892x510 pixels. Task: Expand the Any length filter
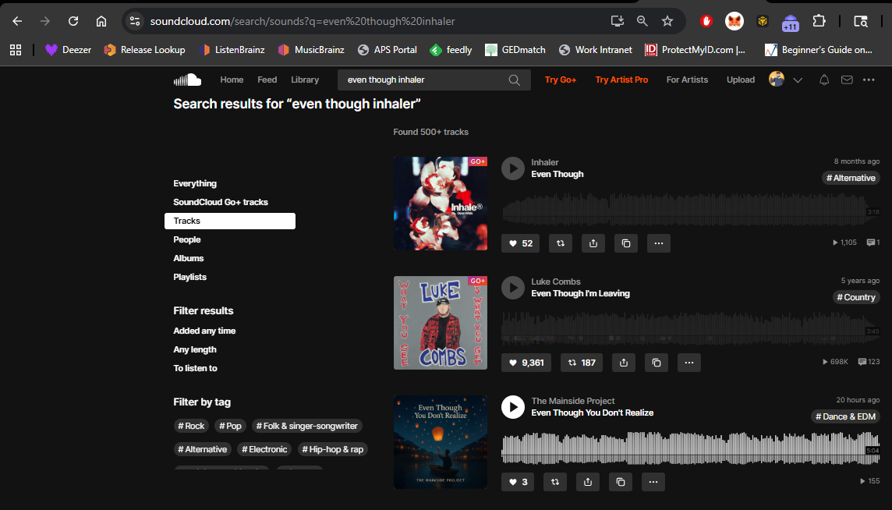[x=195, y=349]
